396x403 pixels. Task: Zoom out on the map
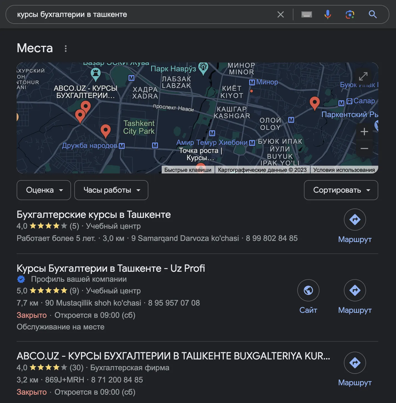click(x=364, y=148)
